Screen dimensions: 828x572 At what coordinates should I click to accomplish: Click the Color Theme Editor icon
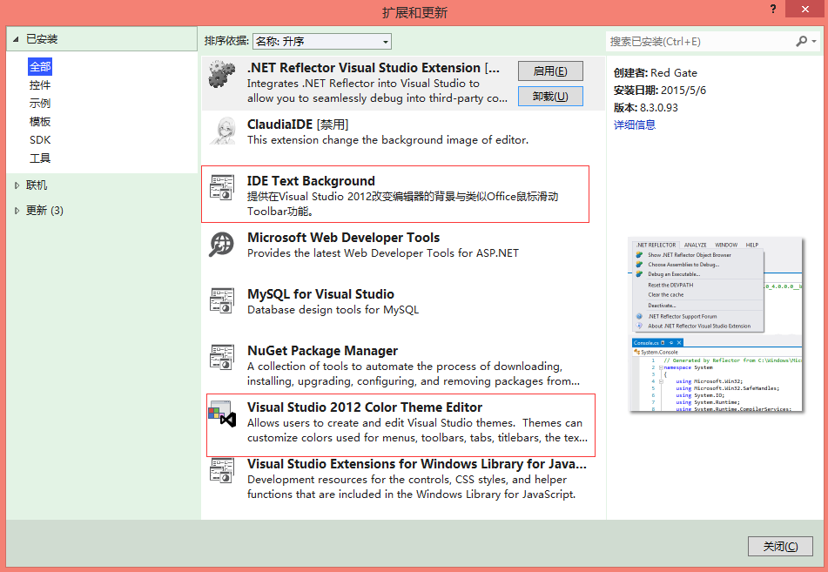point(222,414)
